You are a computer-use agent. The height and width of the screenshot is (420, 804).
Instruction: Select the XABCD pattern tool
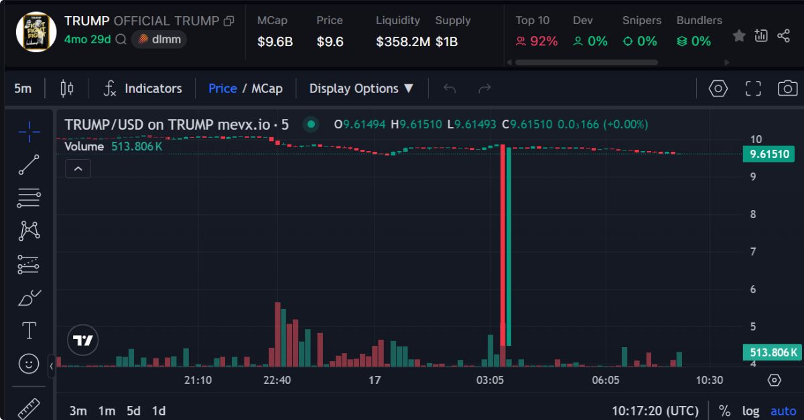pos(29,231)
